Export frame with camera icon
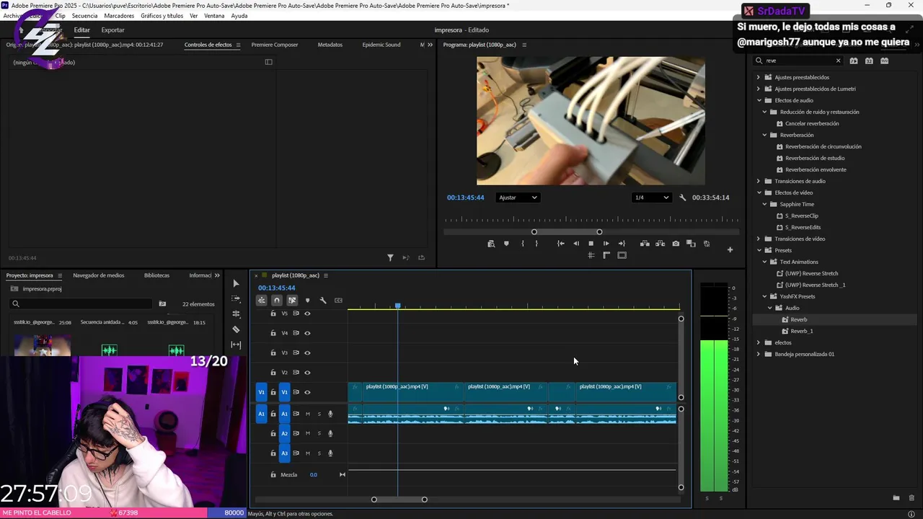Image resolution: width=923 pixels, height=519 pixels. (676, 244)
